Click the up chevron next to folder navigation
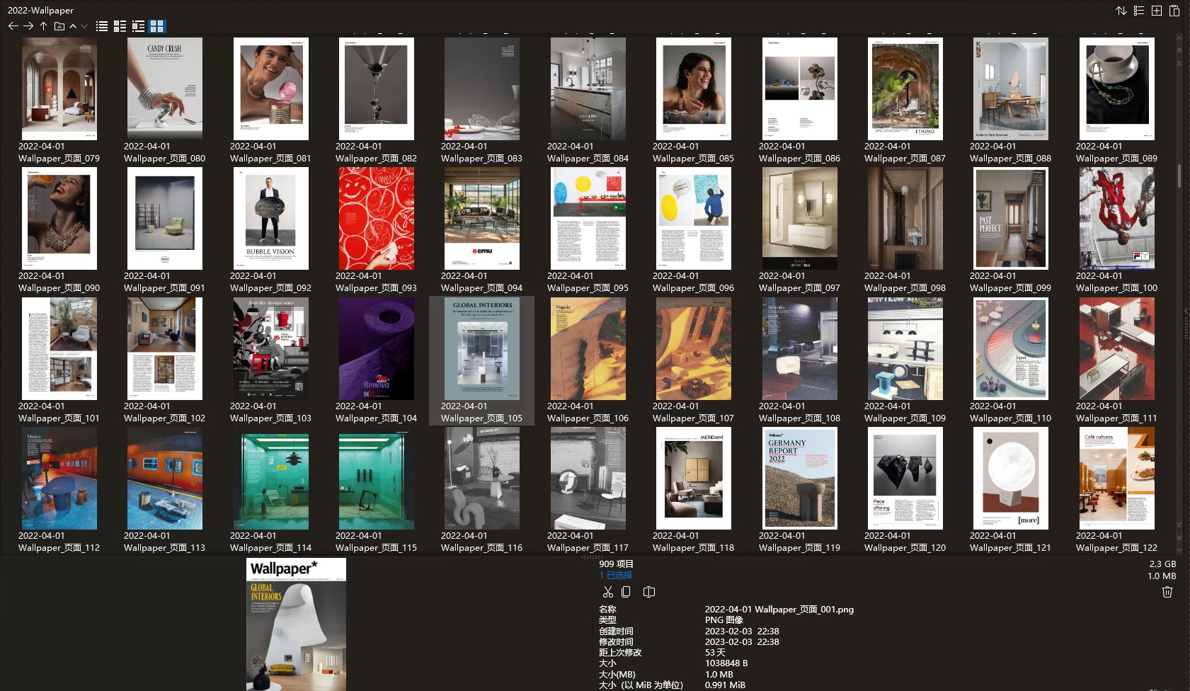The height and width of the screenshot is (691, 1190). coord(72,26)
